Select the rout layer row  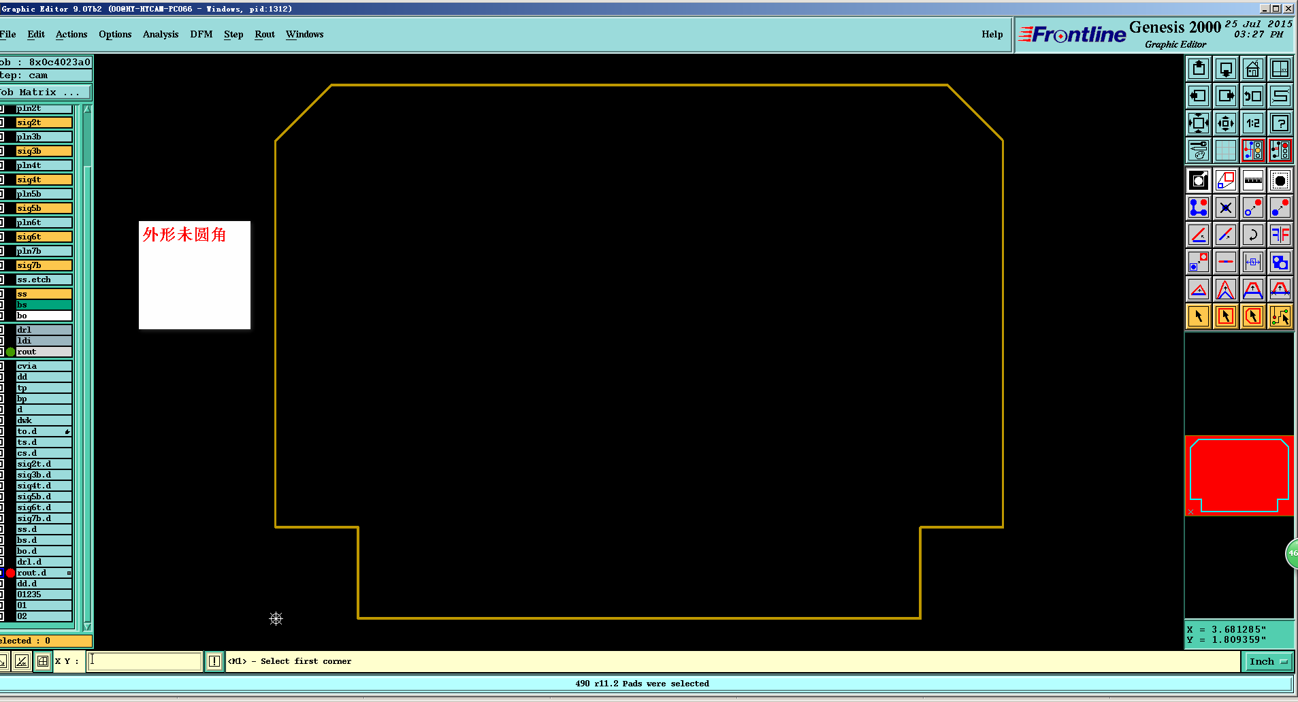pyautogui.click(x=44, y=352)
